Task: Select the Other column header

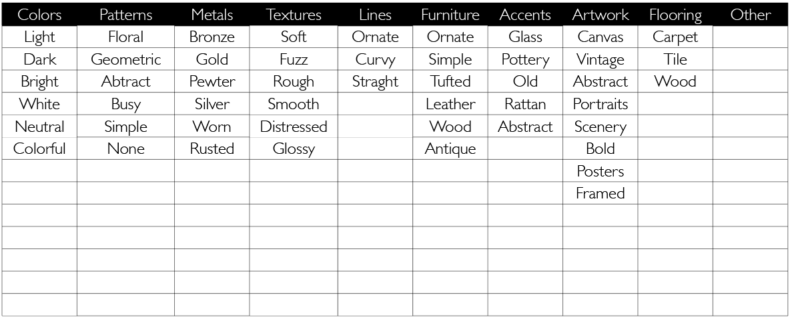Action: coord(750,15)
